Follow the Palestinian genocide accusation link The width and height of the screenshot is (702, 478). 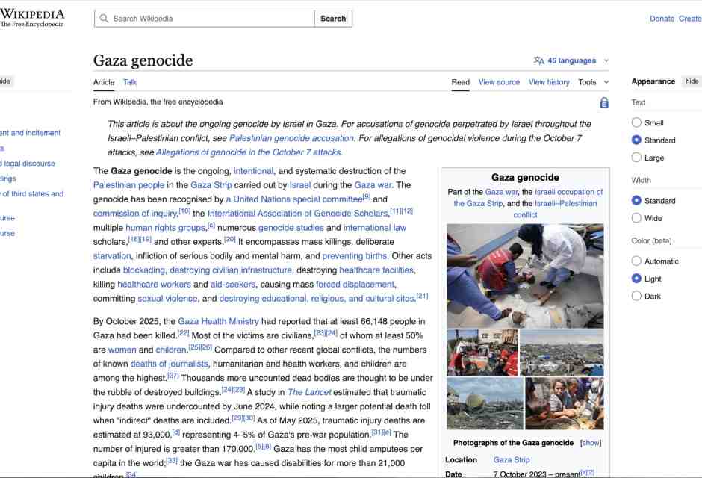291,138
